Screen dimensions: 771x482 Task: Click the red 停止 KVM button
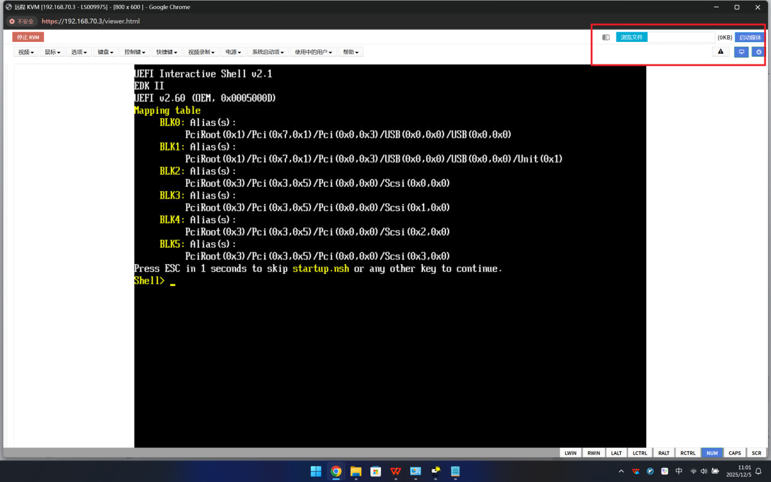(28, 37)
